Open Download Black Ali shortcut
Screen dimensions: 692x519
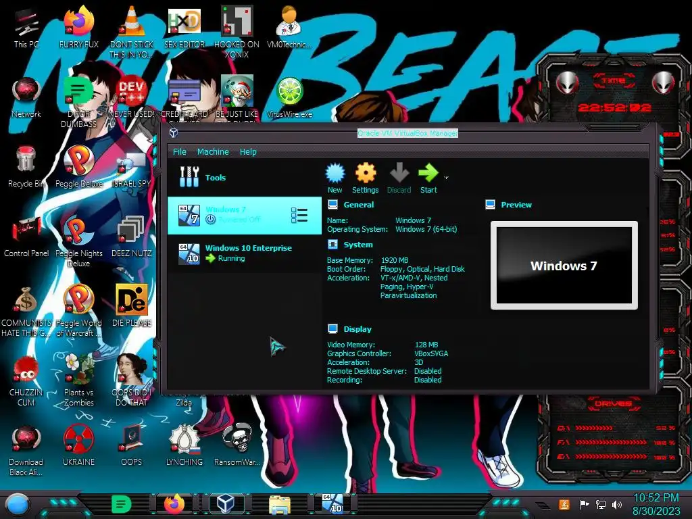[26, 450]
